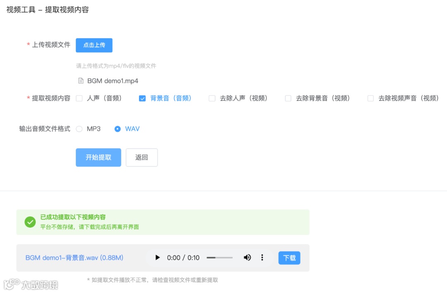The image size is (447, 293).
Task: Play the extracted 背景音.wav audio
Action: tap(157, 257)
